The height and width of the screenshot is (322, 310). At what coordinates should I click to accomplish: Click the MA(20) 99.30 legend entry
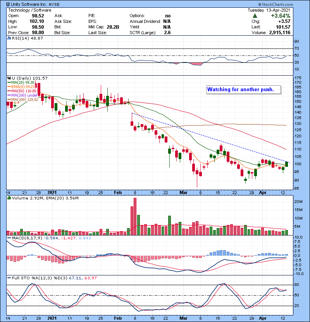coord(21,82)
